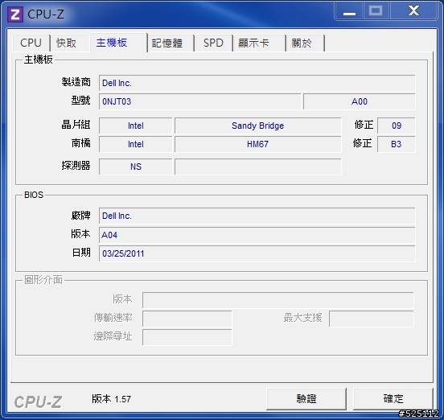This screenshot has height=420, width=444.
Task: Click the 探測器 label
Action: point(76,166)
